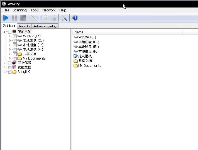Click the magnifier search toolbar icon
This screenshot has width=198, height=150.
(54, 18)
